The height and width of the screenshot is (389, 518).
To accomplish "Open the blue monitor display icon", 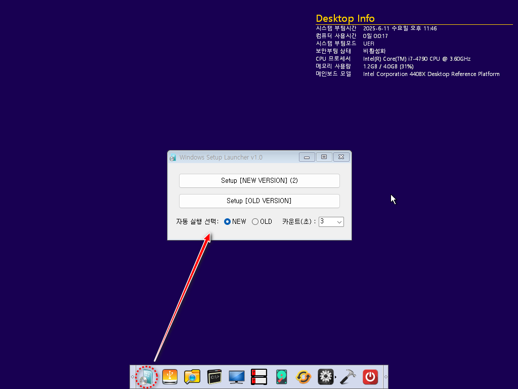I will [237, 377].
